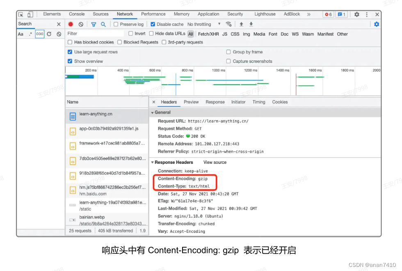Enable 3rd-party requests checkbox

pos(164,42)
